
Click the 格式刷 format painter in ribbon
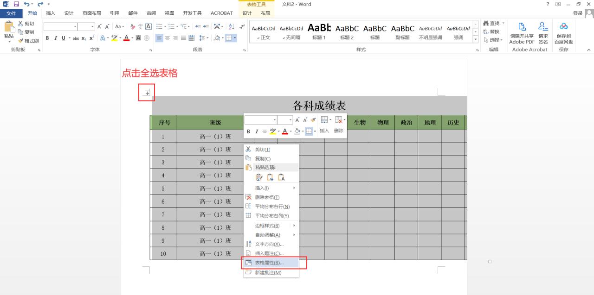tap(28, 40)
